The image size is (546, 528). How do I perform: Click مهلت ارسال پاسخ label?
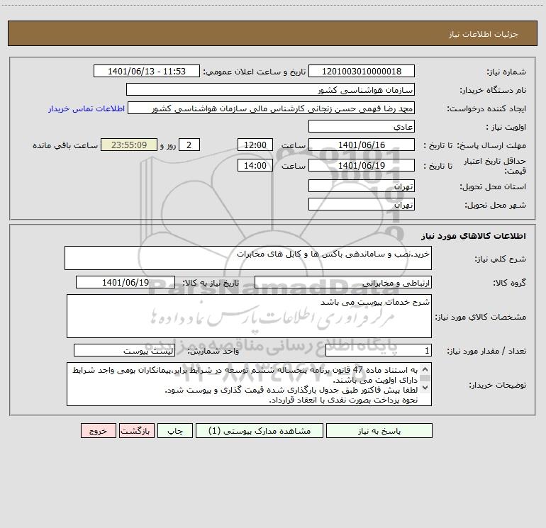[491, 145]
